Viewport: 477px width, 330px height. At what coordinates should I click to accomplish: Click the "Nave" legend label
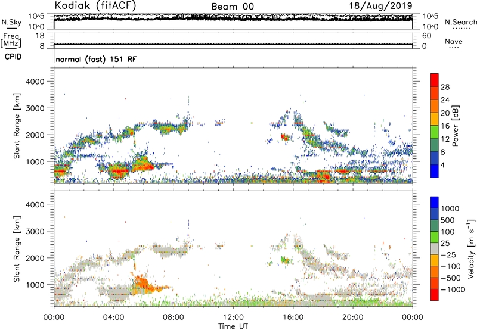[x=453, y=41]
